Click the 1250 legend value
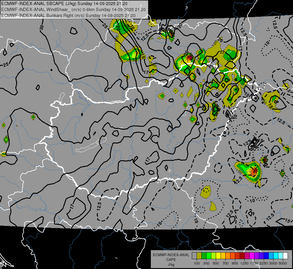293x269 pixels. (245, 263)
